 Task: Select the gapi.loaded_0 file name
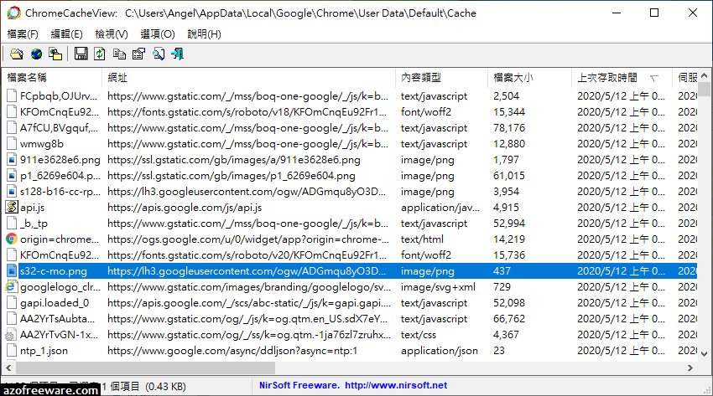pos(55,302)
